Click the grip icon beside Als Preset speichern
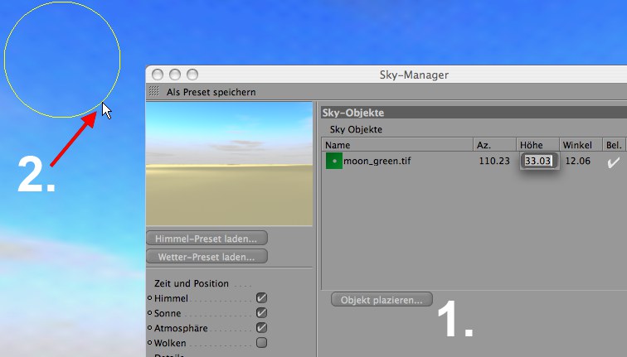 pos(154,91)
